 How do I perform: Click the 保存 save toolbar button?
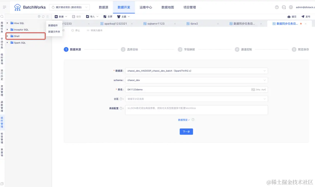tap(76, 17)
